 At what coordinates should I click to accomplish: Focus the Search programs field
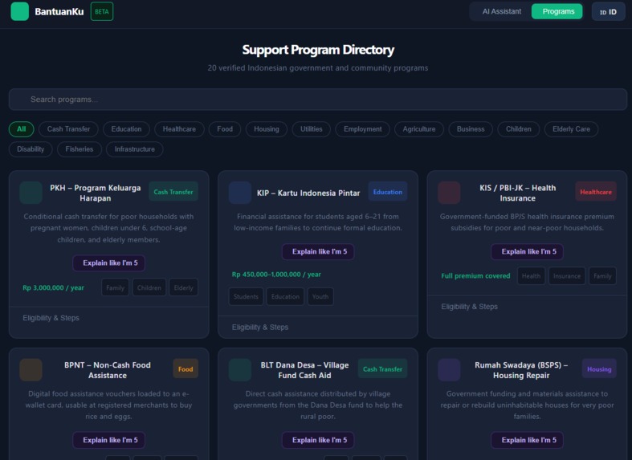tap(318, 100)
